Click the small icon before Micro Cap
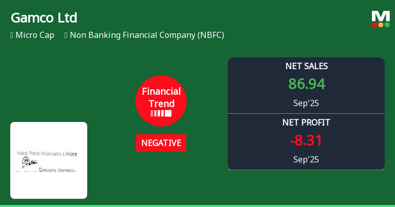The width and height of the screenshot is (395, 207). click(12, 35)
